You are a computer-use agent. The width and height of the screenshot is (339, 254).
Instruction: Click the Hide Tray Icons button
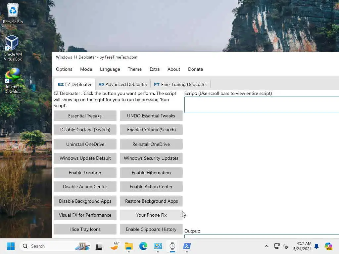click(x=85, y=229)
